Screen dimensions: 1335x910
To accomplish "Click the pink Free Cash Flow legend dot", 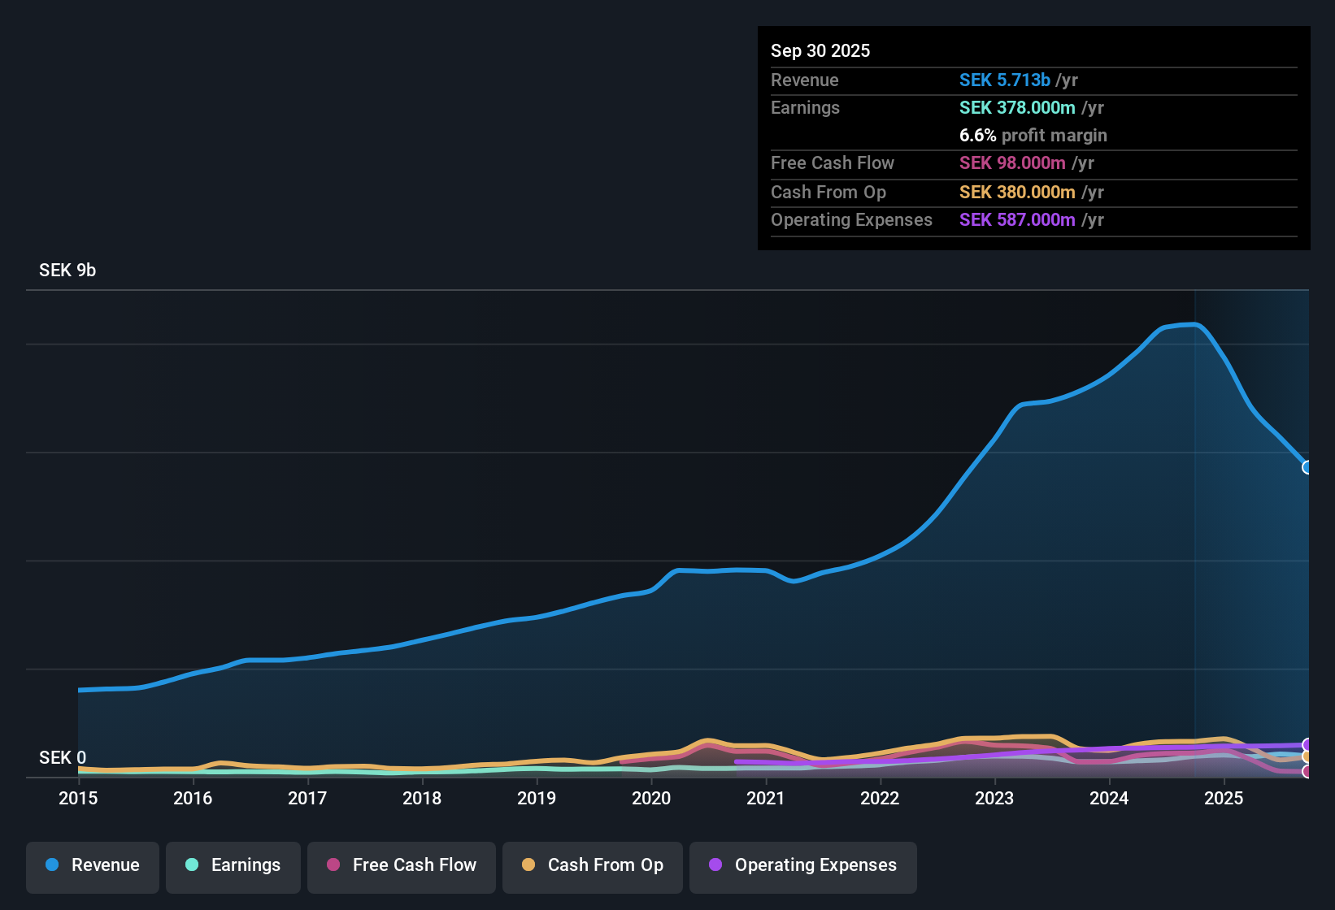I will click(333, 865).
